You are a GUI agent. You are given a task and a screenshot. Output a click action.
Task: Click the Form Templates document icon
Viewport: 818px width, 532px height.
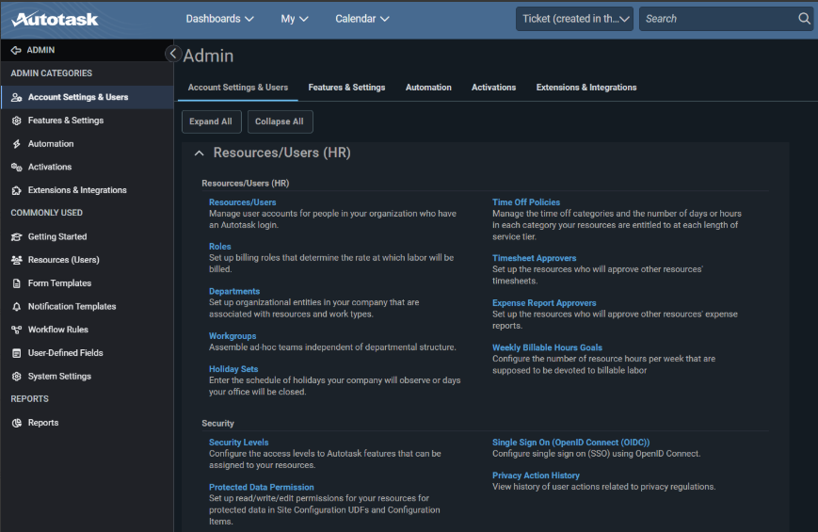click(17, 283)
